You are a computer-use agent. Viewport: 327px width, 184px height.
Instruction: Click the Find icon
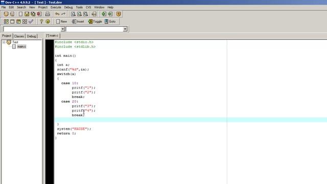[73, 14]
